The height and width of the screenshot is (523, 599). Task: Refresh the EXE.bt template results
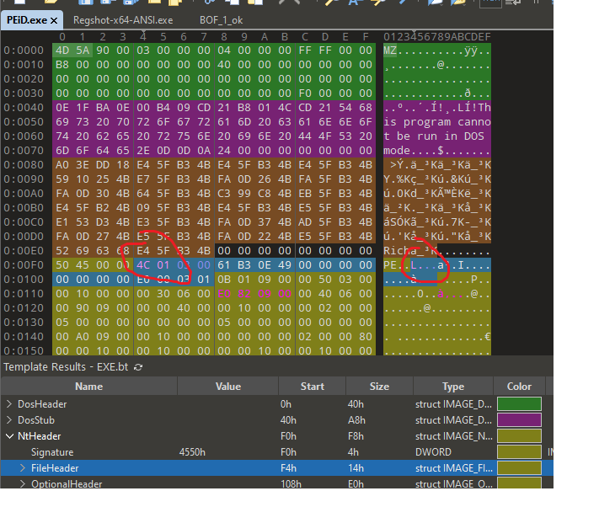[138, 367]
